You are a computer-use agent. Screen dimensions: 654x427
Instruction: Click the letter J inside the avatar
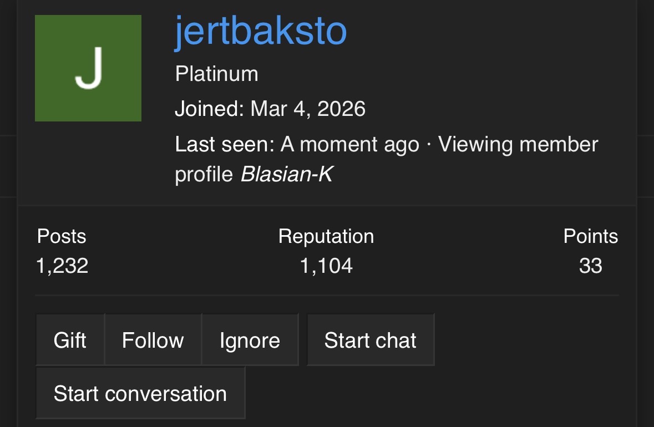89,68
